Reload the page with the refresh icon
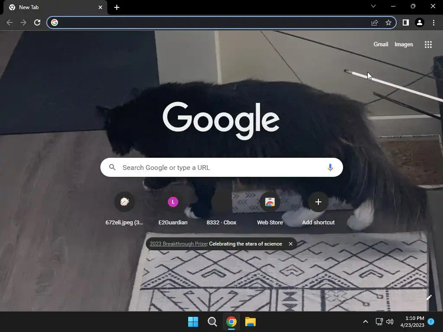Screen dimensions: 443x332 37,22
